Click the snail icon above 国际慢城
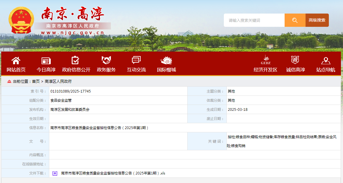The image size is (343, 183). [166, 60]
